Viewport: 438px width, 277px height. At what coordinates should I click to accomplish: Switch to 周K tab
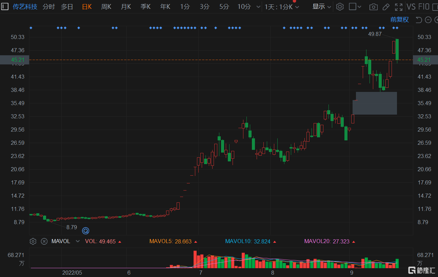[x=106, y=7]
